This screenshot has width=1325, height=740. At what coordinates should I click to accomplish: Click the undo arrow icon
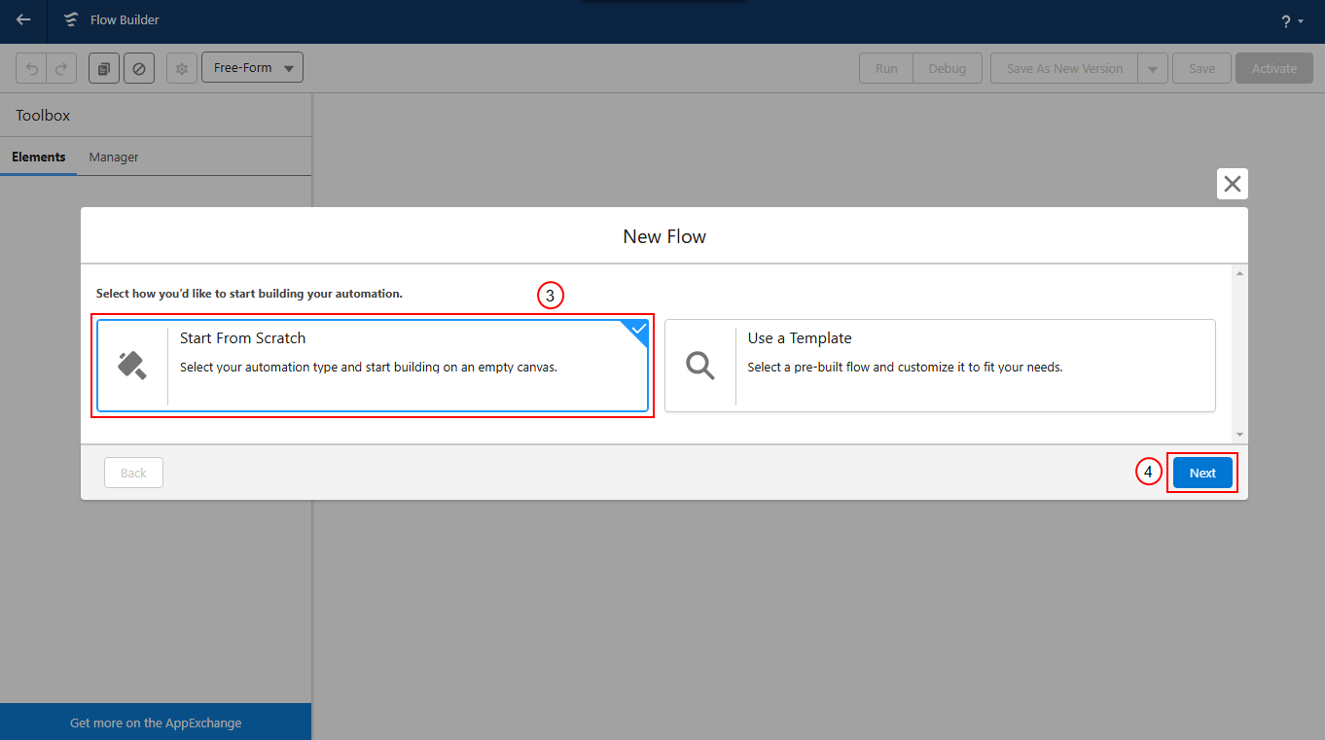coord(32,68)
